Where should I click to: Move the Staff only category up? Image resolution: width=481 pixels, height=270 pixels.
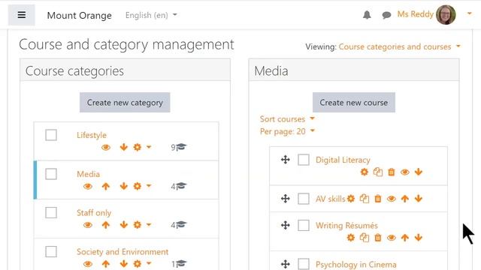point(106,225)
